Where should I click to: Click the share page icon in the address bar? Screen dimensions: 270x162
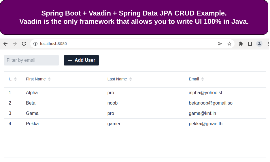[x=220, y=44]
